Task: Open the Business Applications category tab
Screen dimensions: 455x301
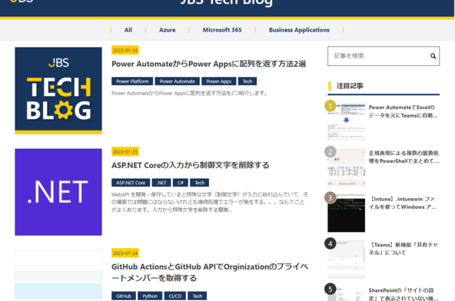Action: click(x=299, y=30)
